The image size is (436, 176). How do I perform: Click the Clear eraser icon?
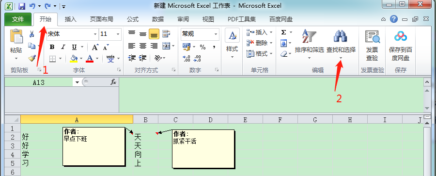[x=283, y=54]
